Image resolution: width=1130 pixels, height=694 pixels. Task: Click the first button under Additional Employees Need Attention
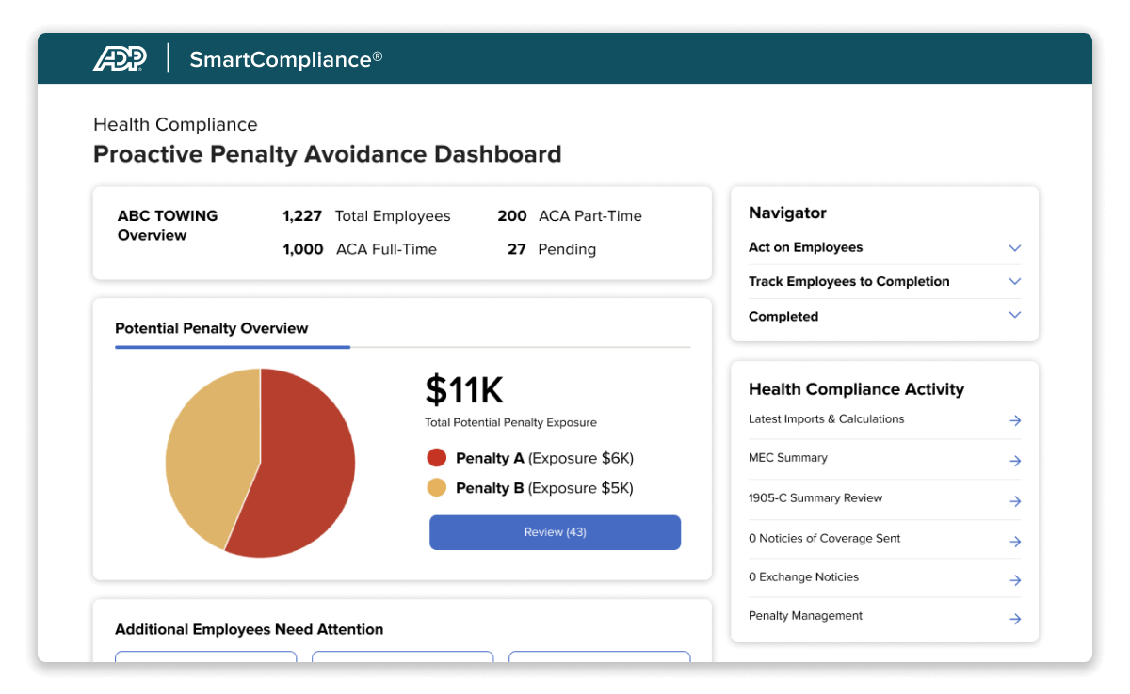tap(205, 661)
